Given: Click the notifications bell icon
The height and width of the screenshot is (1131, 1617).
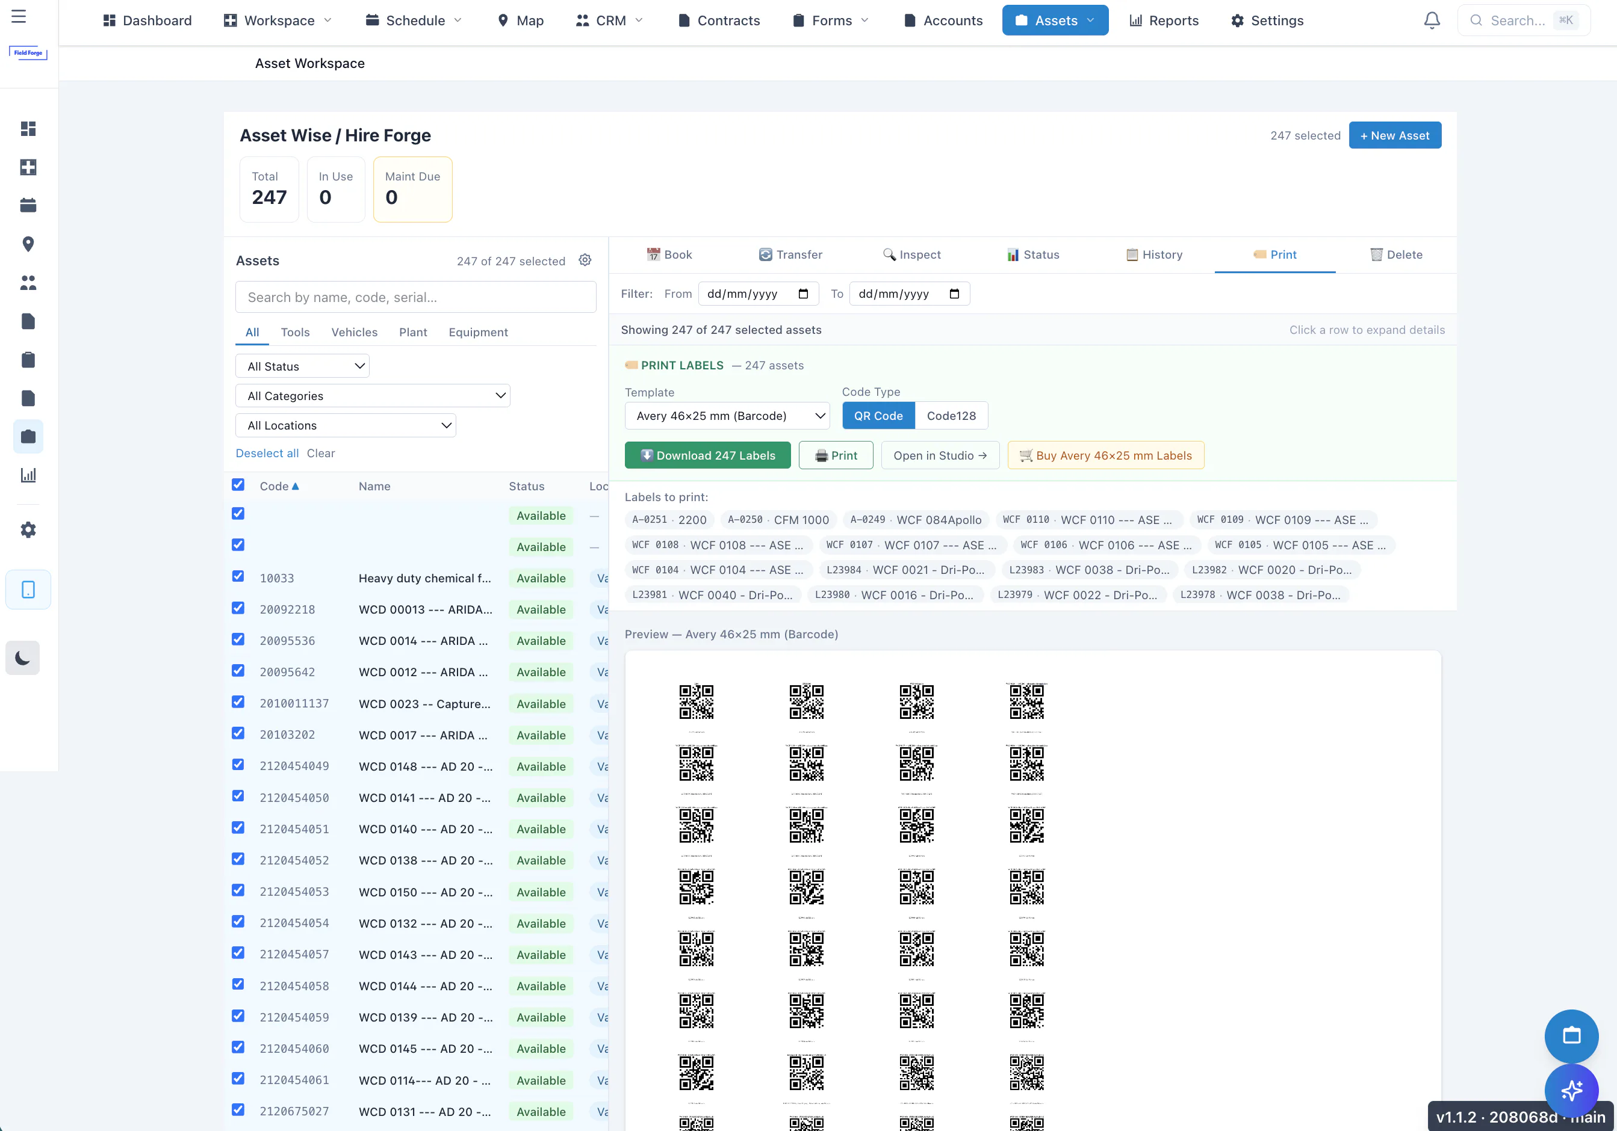Looking at the screenshot, I should click(1432, 20).
